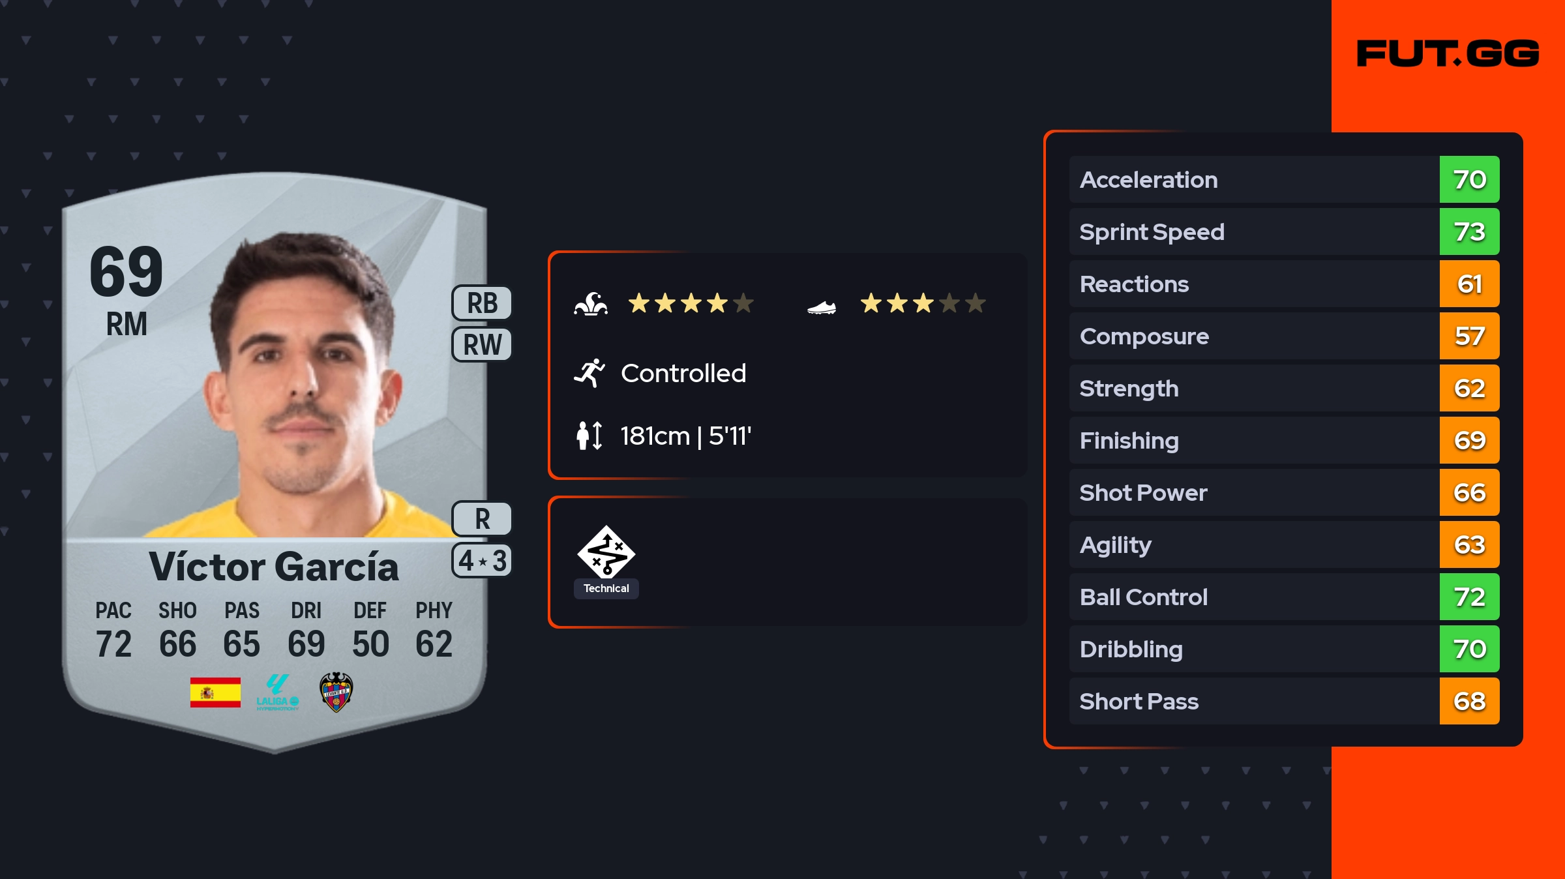Click the height person icon
Image resolution: width=1565 pixels, height=879 pixels.
pos(589,436)
